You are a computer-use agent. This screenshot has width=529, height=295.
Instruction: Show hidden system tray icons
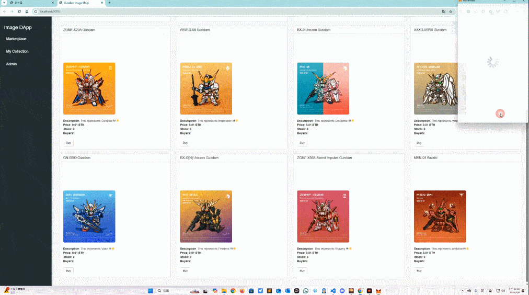[x=463, y=291]
